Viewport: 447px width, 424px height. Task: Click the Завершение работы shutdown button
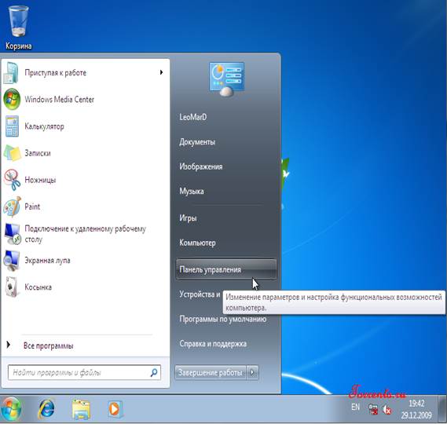211,372
